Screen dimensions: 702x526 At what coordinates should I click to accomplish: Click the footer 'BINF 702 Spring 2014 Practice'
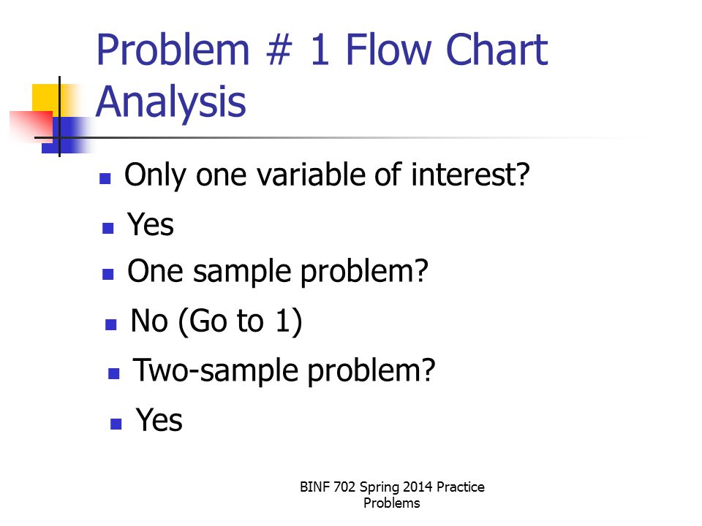392,487
